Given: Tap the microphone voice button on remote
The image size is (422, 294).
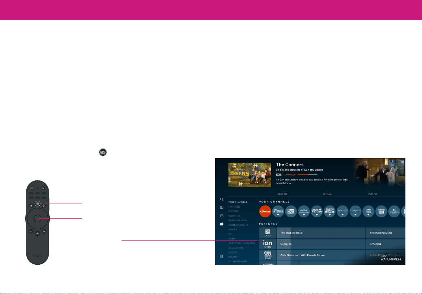Looking at the screenshot, I should pos(31,206).
